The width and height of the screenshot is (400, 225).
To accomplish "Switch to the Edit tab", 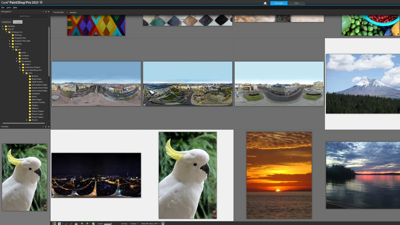I will (x=296, y=3).
